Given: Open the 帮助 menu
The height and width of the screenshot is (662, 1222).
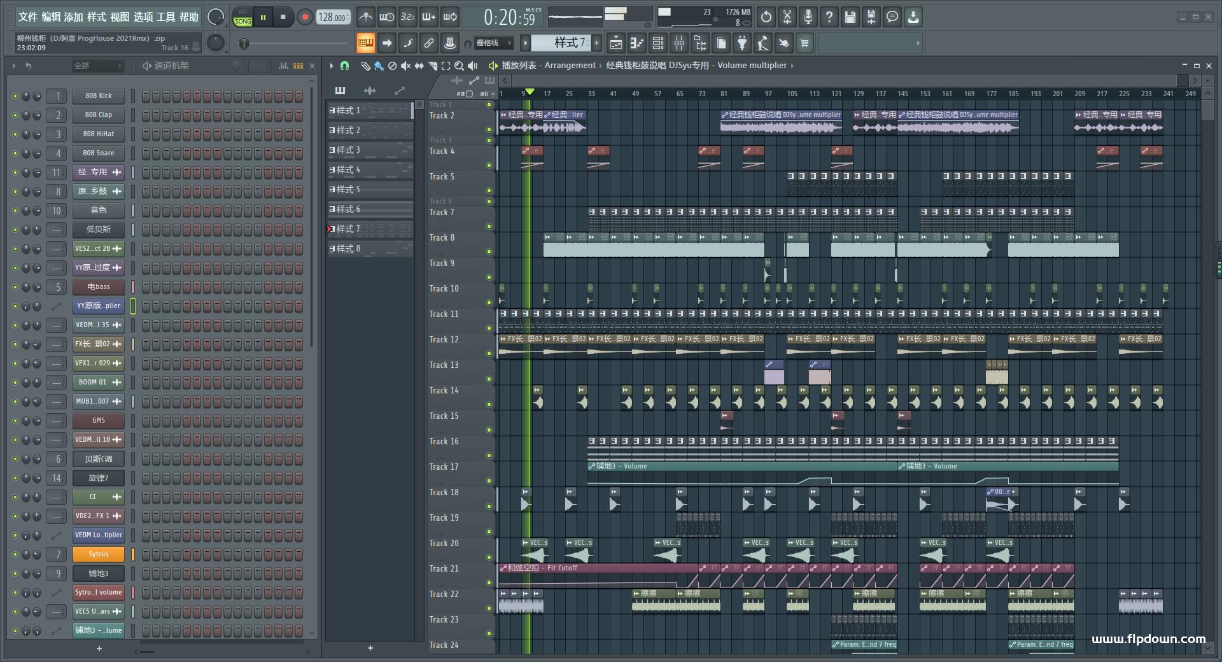Looking at the screenshot, I should tap(189, 17).
